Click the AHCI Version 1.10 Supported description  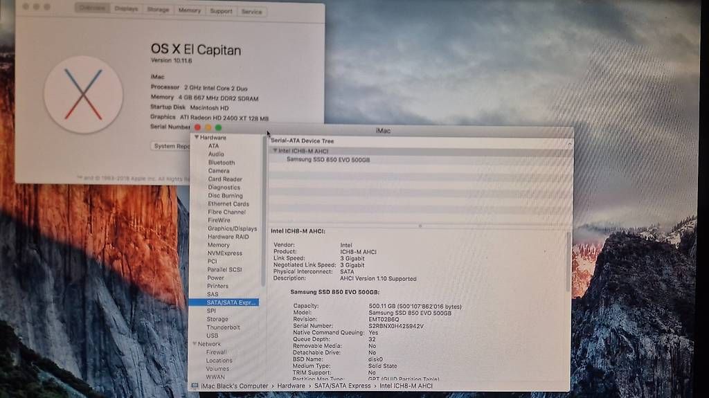coord(378,278)
